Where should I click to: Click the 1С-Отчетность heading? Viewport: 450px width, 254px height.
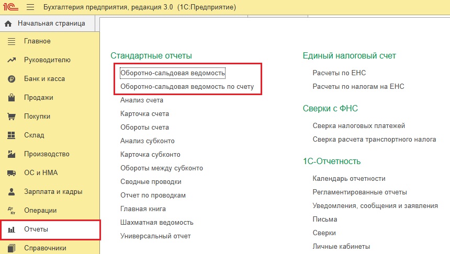[332, 161]
